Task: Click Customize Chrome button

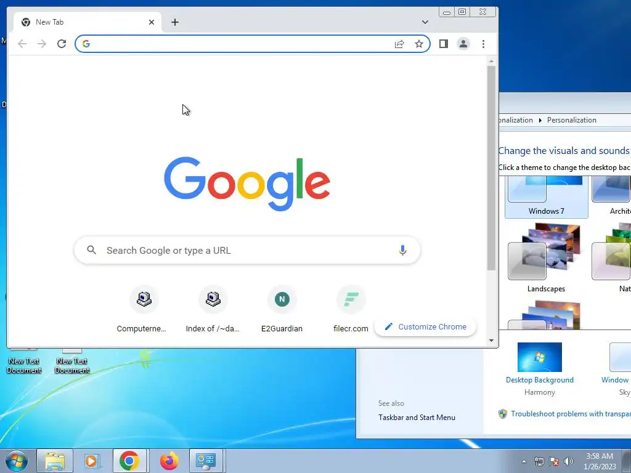Action: [425, 326]
